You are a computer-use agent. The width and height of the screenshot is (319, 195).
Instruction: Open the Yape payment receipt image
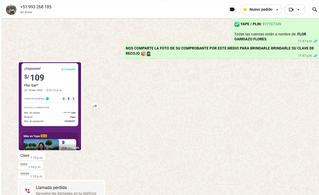pyautogui.click(x=50, y=104)
